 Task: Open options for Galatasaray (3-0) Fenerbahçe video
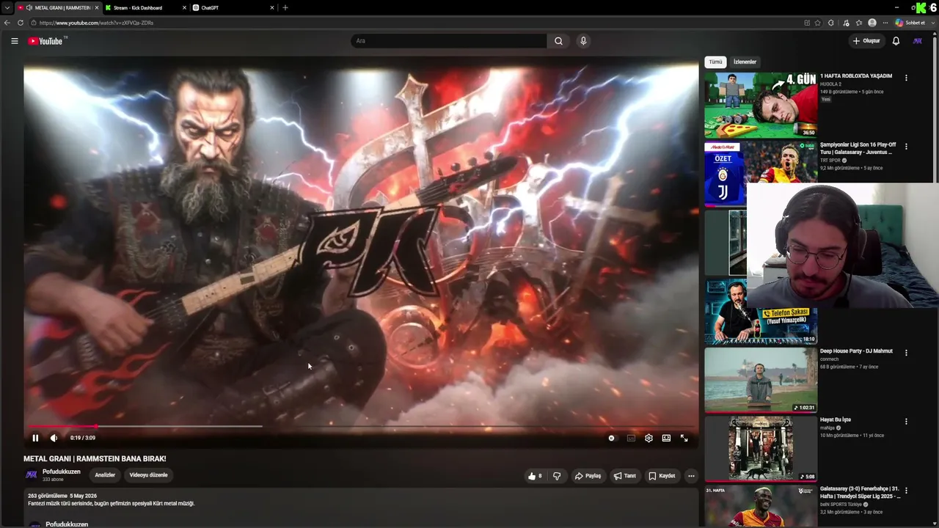[906, 491]
